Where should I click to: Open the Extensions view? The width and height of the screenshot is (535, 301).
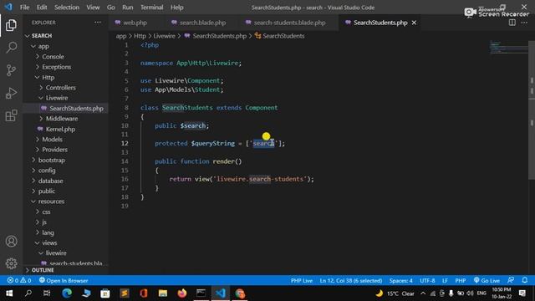(11, 115)
